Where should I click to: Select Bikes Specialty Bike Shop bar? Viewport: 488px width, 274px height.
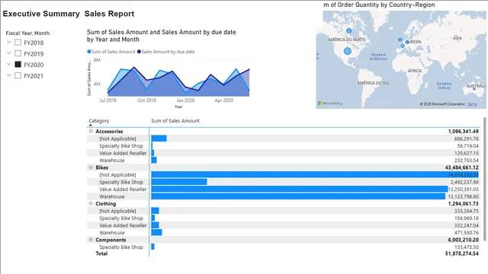point(179,182)
